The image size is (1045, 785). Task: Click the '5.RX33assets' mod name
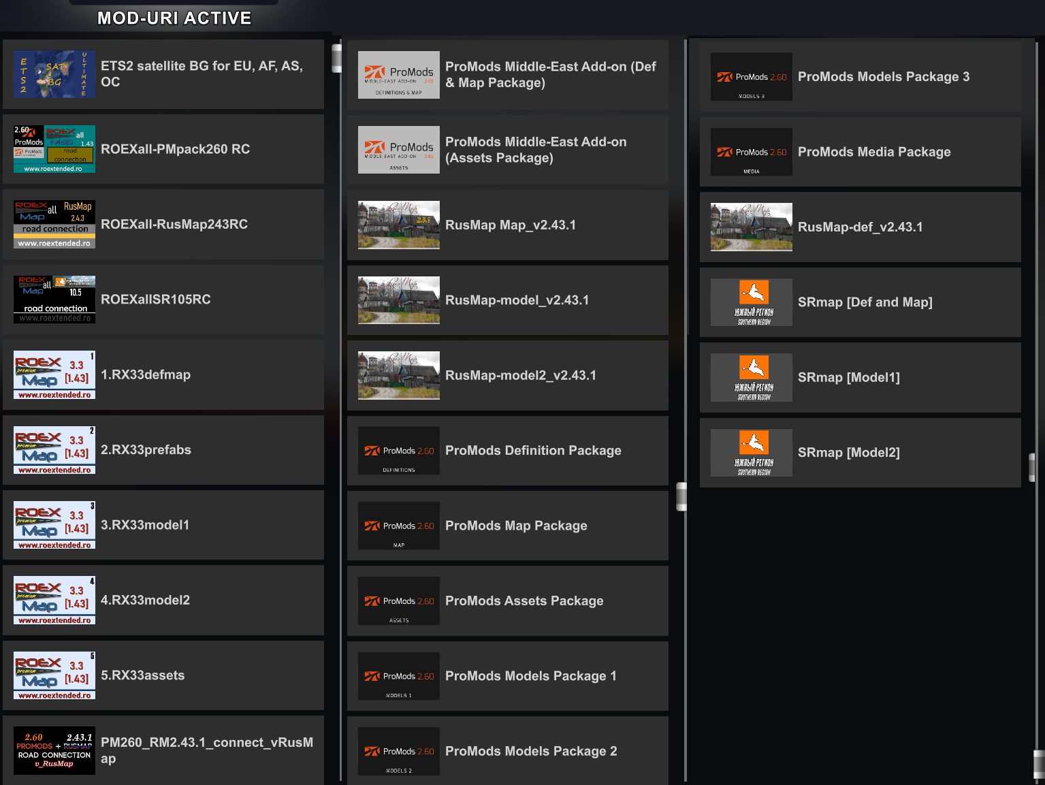[143, 675]
